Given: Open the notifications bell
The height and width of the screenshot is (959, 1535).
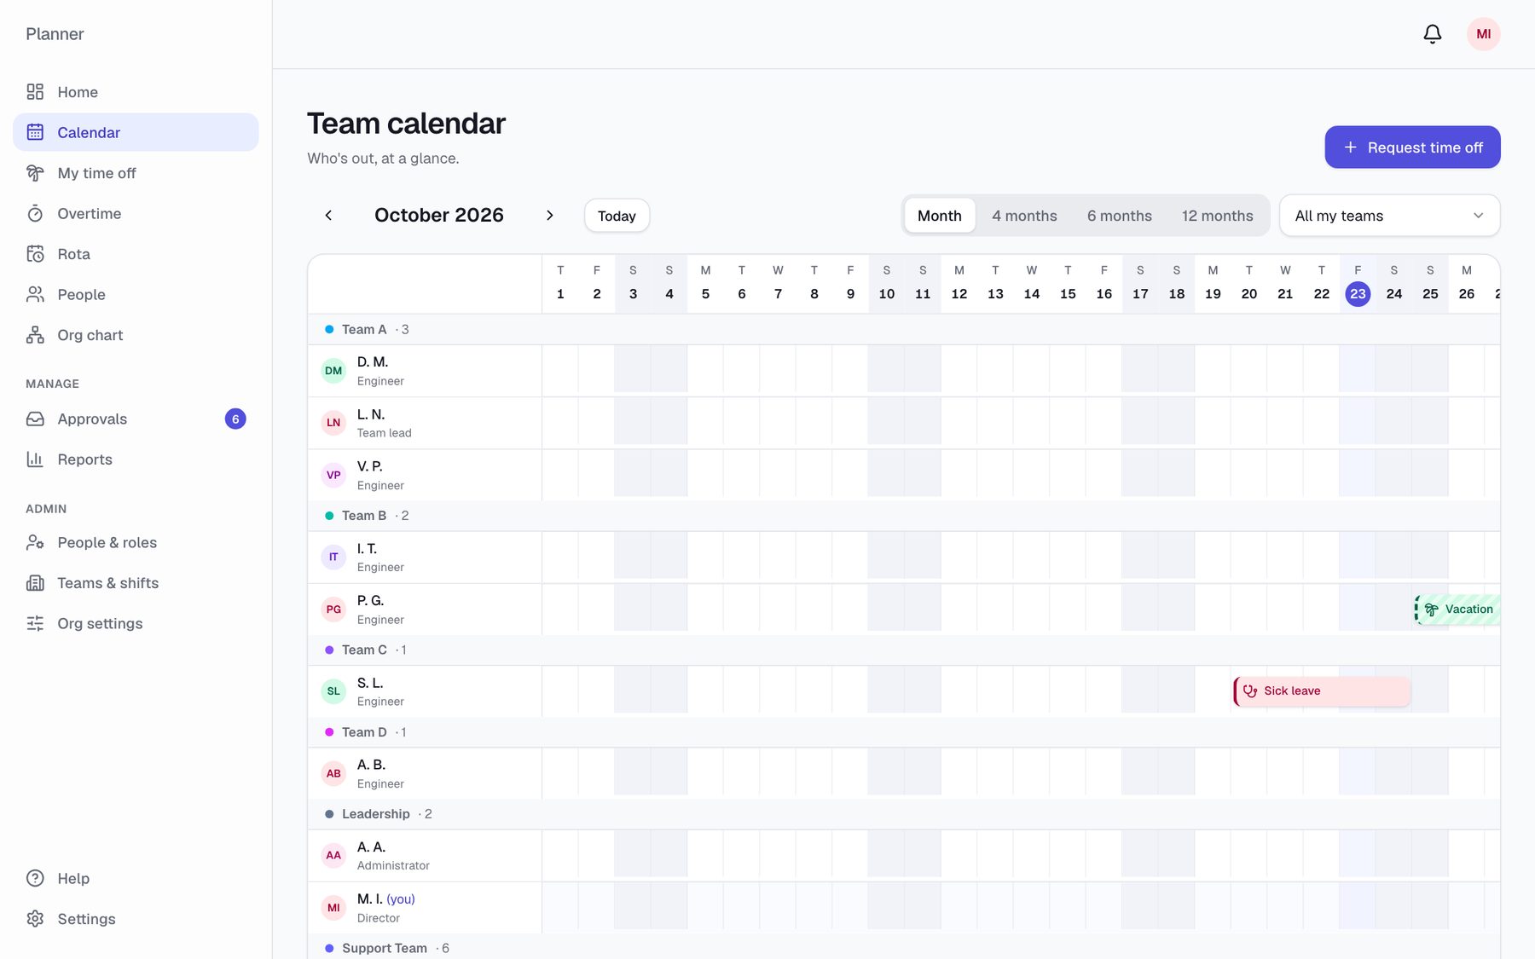Looking at the screenshot, I should pyautogui.click(x=1433, y=34).
